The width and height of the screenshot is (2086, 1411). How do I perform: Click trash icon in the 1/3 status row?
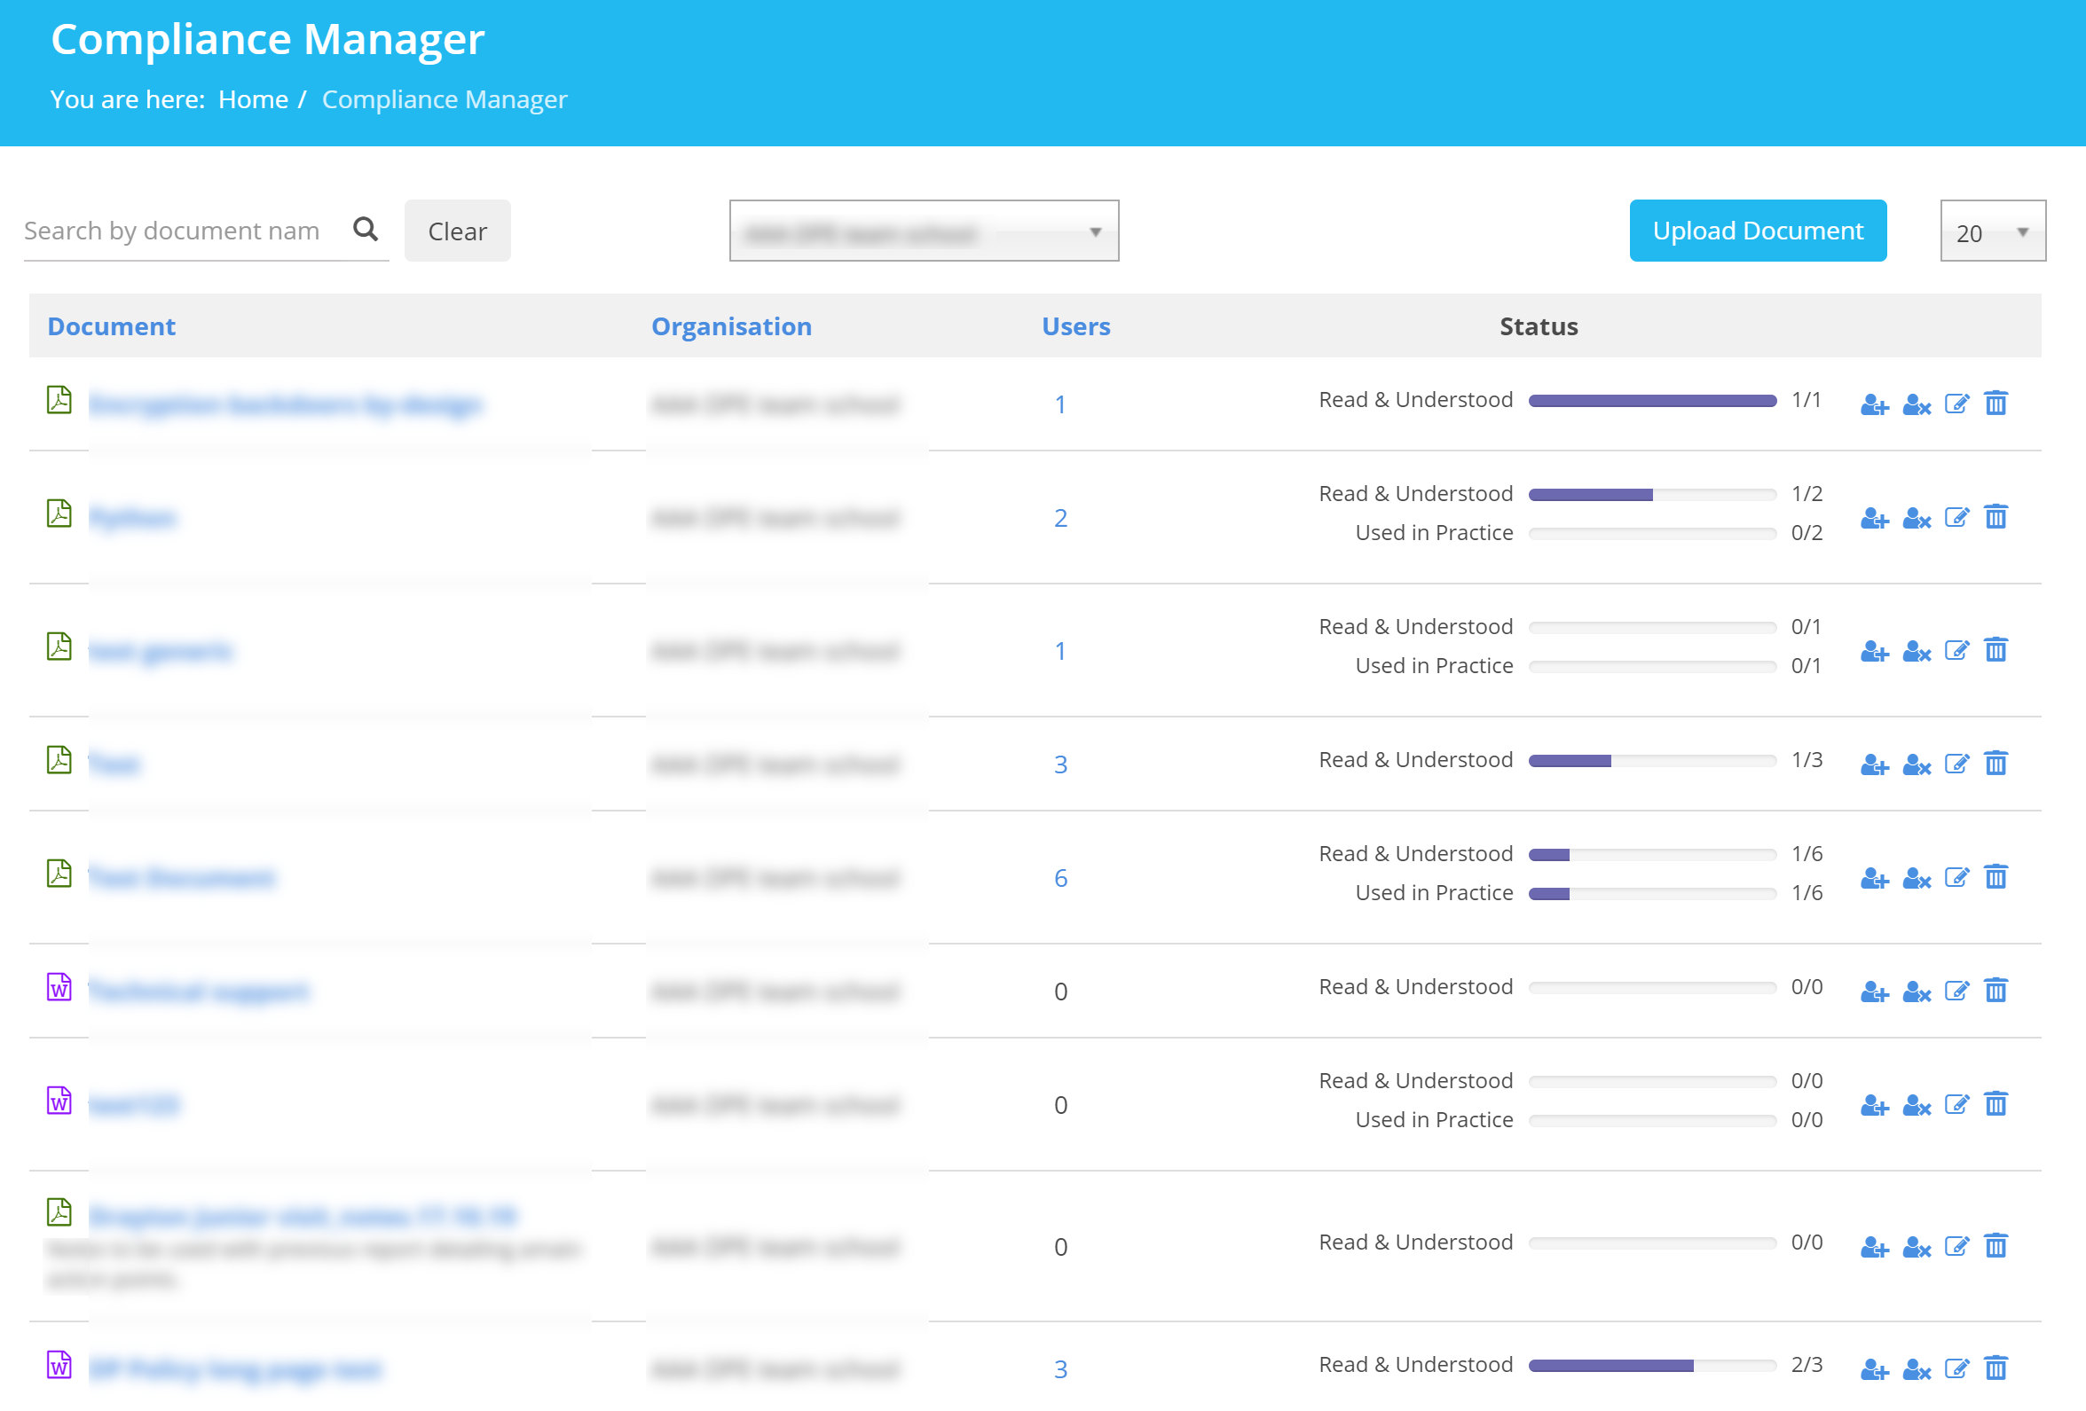(1995, 764)
